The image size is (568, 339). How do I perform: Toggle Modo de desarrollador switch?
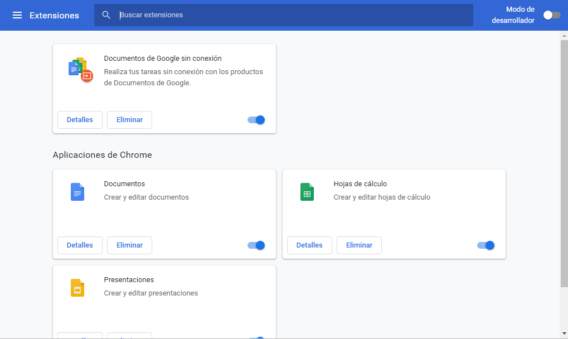tap(552, 15)
